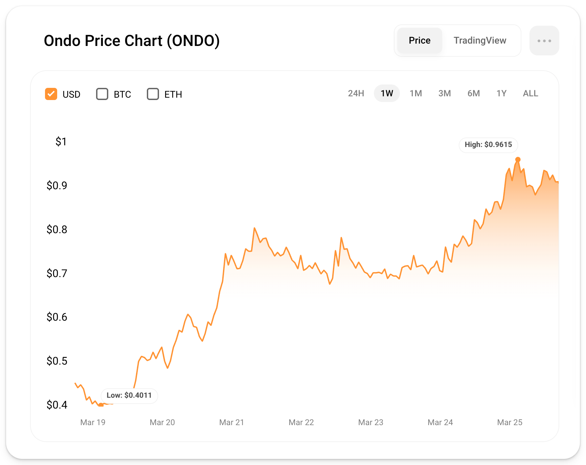Enable the ETH currency checkbox
This screenshot has width=586, height=465.
pyautogui.click(x=153, y=94)
